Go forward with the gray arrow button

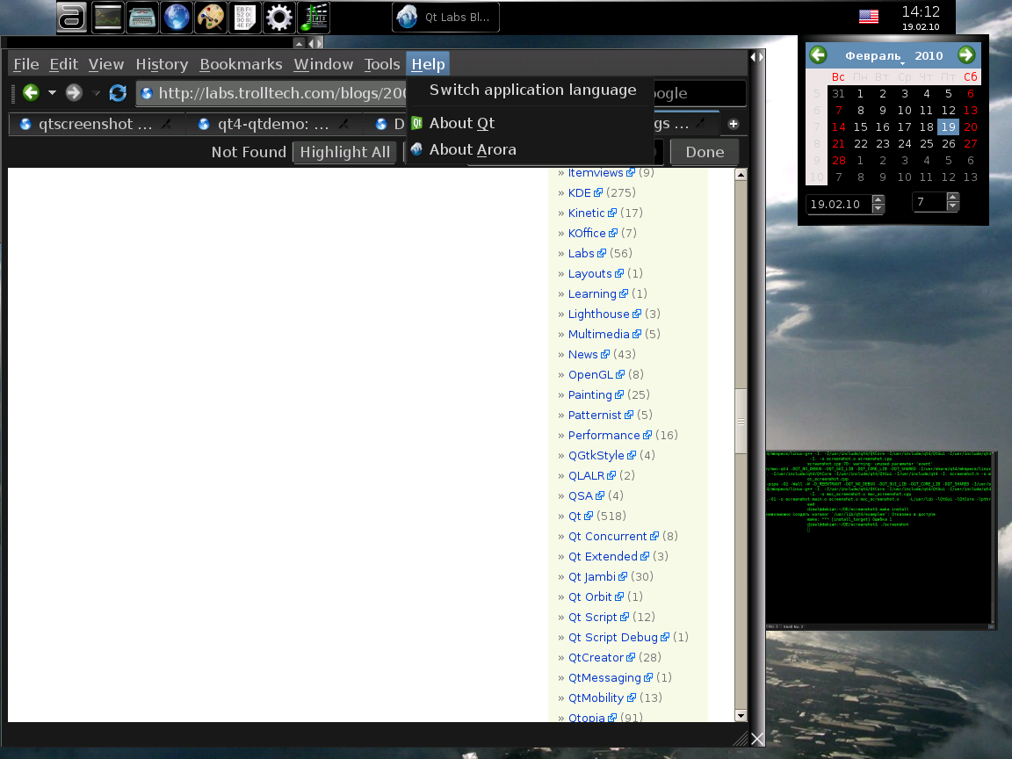(74, 93)
